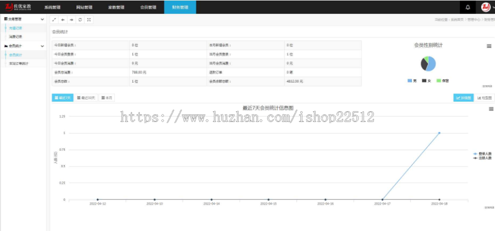Click the 2022-04-17 axis label
The width and height of the screenshot is (495, 231).
click(382, 204)
